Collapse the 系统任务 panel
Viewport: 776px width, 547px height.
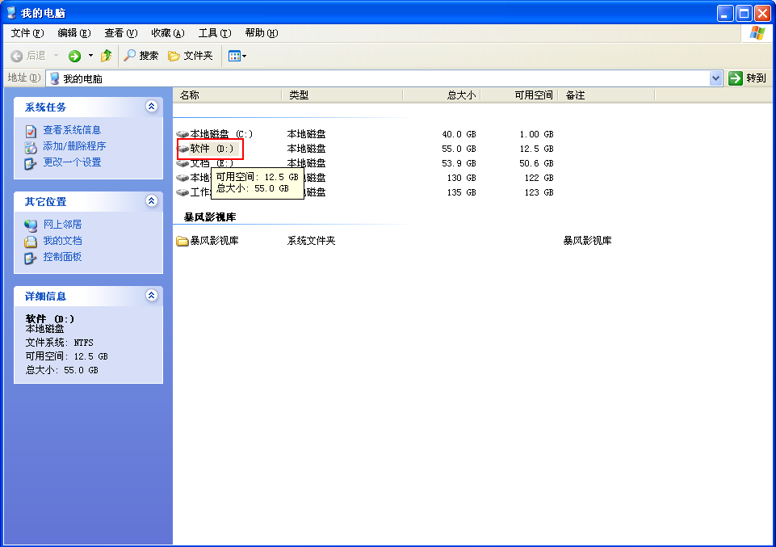152,107
